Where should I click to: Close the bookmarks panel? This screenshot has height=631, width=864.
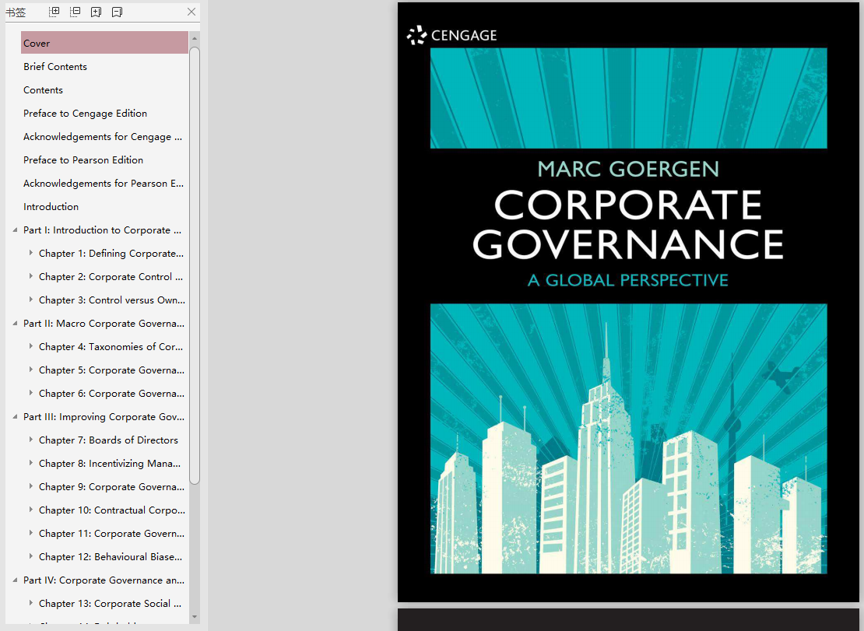tap(191, 12)
